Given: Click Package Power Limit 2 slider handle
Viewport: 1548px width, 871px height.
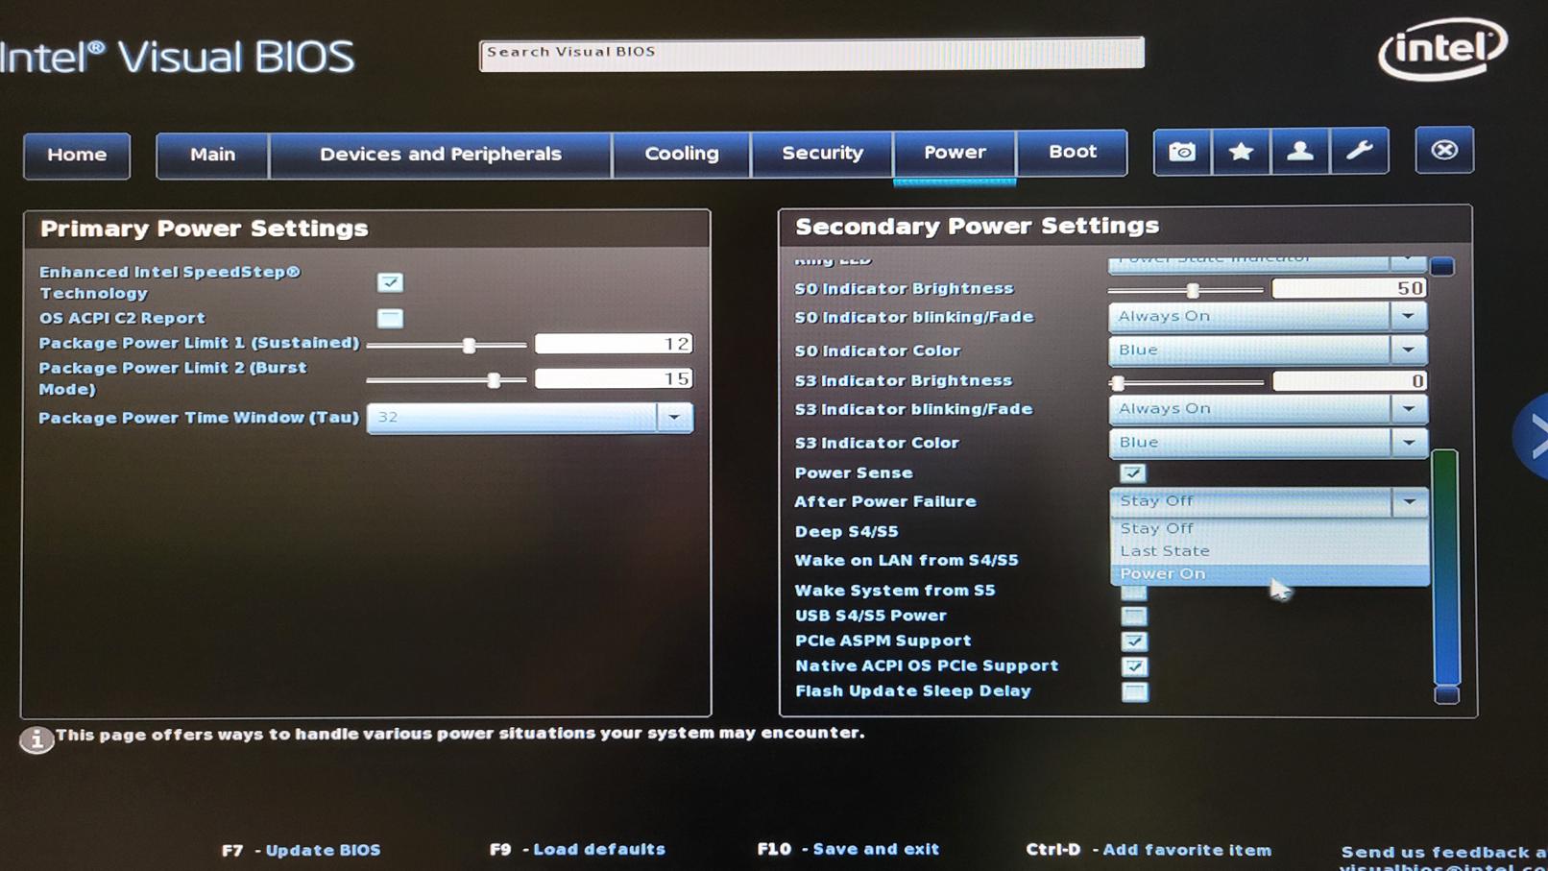Looking at the screenshot, I should click(494, 380).
